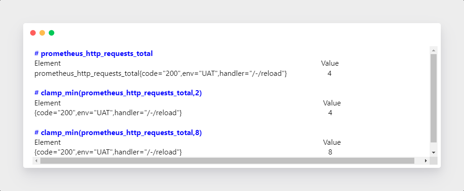
Task: Click the Element label under first query
Action: coord(48,63)
